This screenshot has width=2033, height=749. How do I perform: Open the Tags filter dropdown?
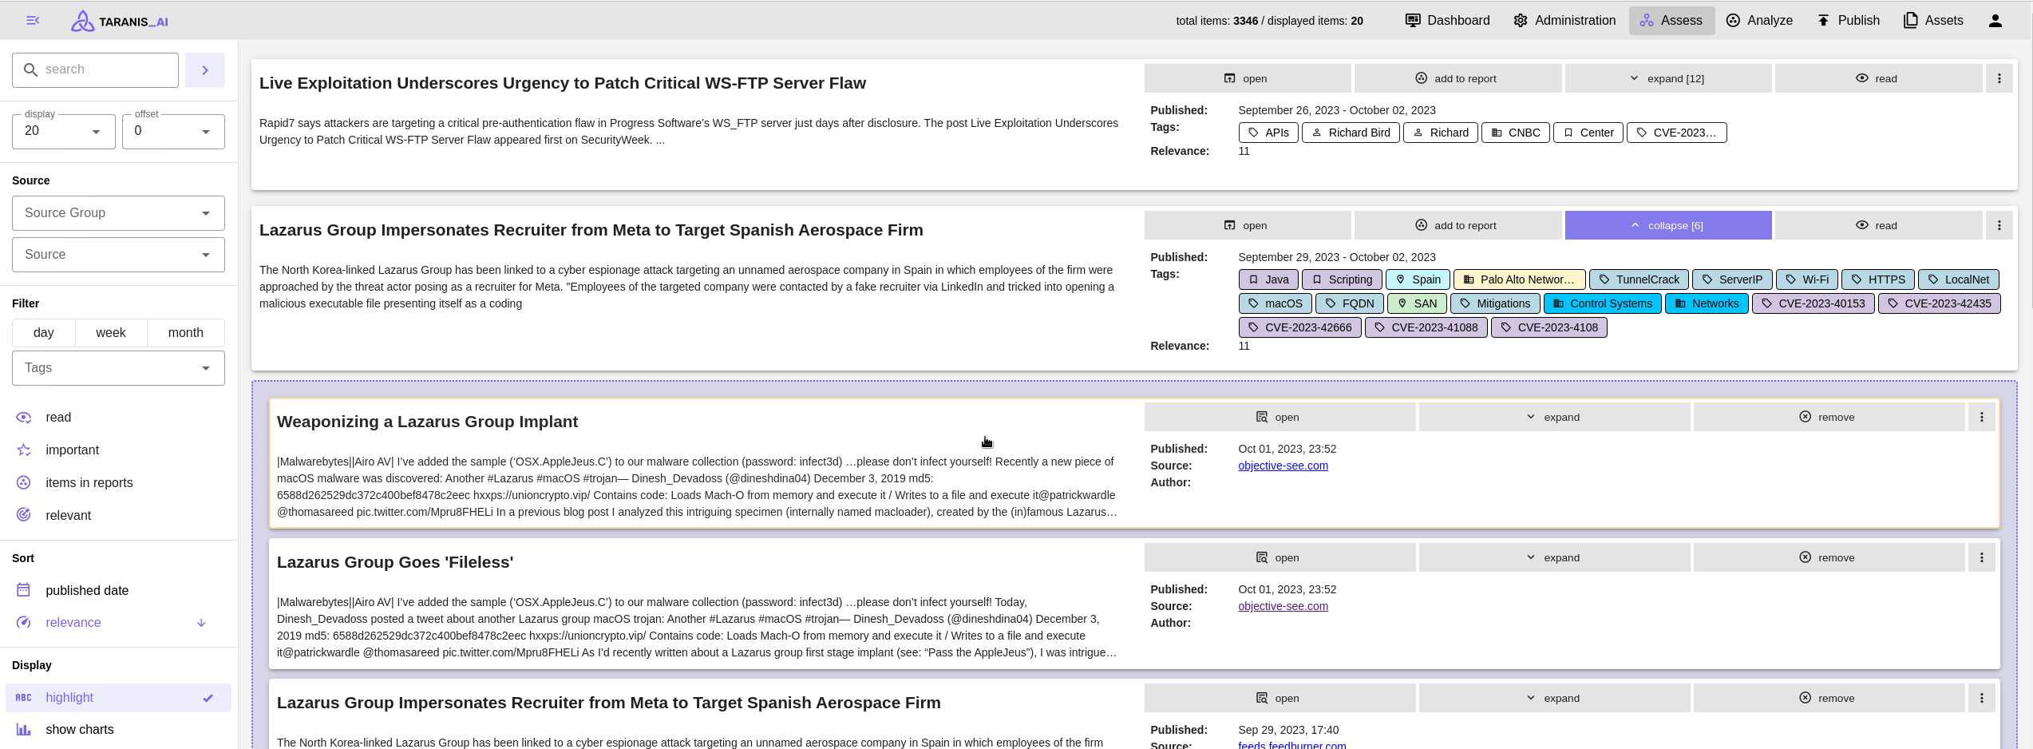pyautogui.click(x=118, y=368)
